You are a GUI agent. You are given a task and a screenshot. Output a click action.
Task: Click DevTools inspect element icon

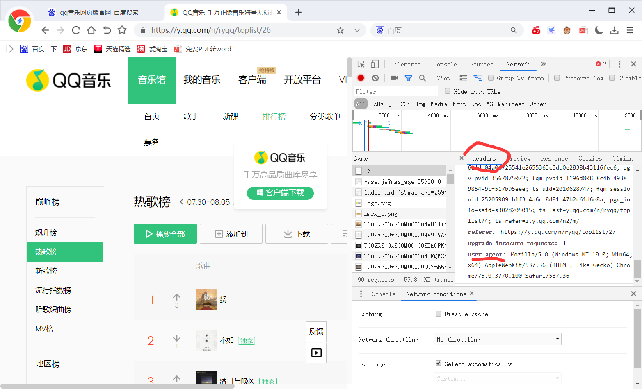tap(361, 64)
